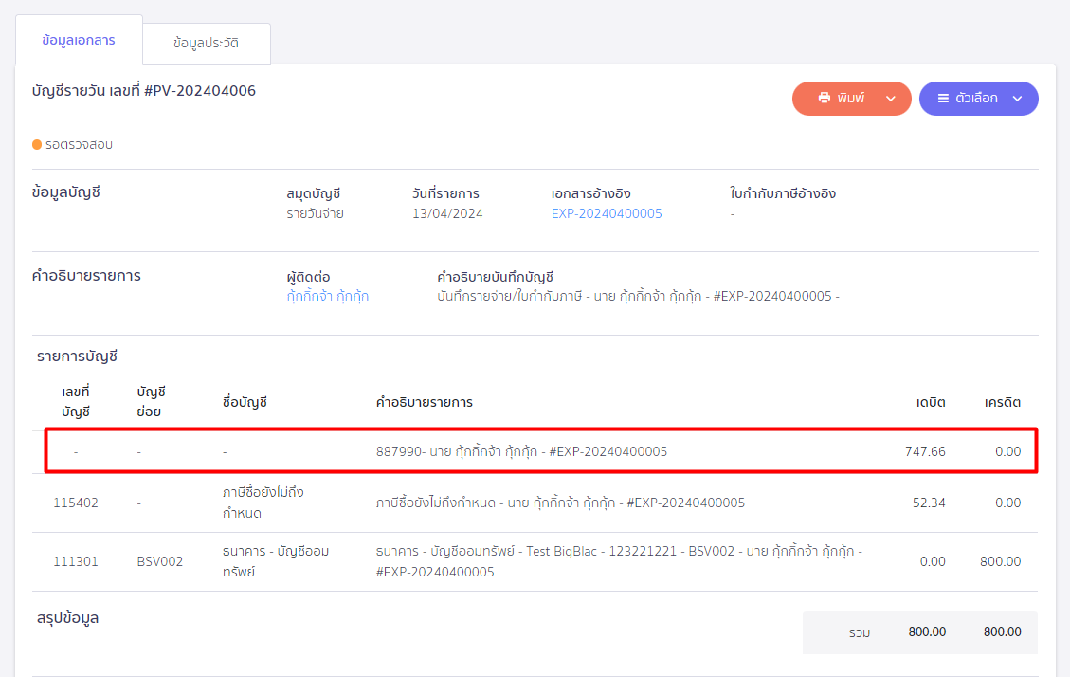This screenshot has width=1070, height=677.
Task: Select sub-account code BSV002
Action: point(159,561)
